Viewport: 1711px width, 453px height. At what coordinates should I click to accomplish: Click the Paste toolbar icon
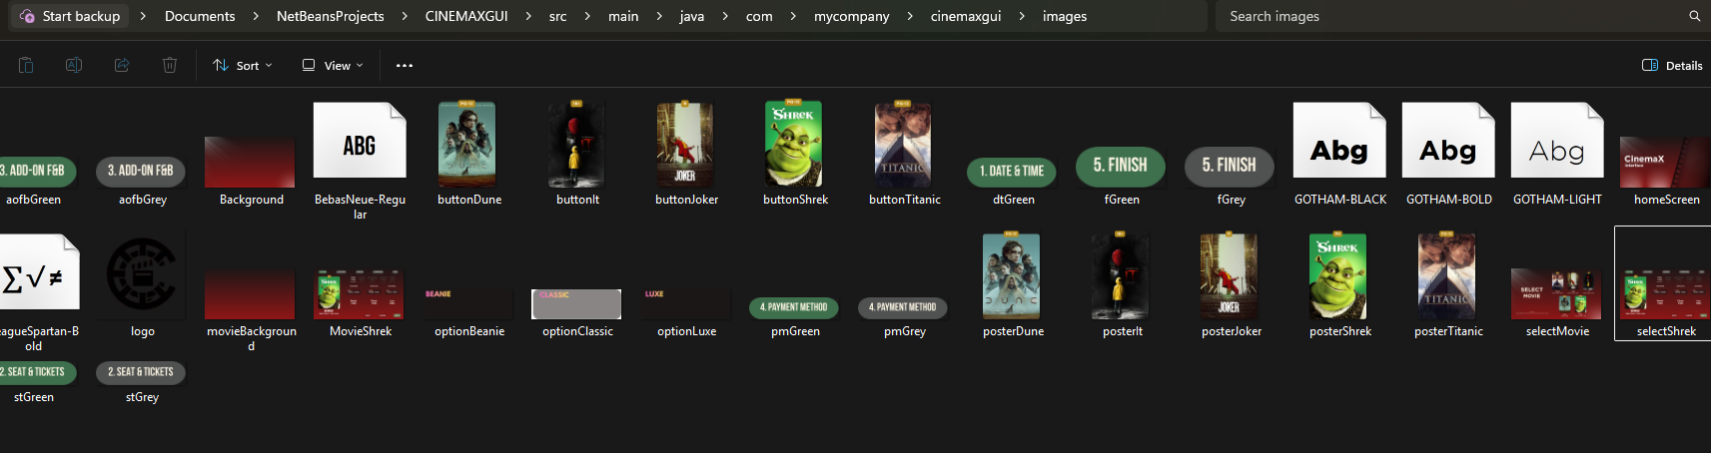coord(26,65)
